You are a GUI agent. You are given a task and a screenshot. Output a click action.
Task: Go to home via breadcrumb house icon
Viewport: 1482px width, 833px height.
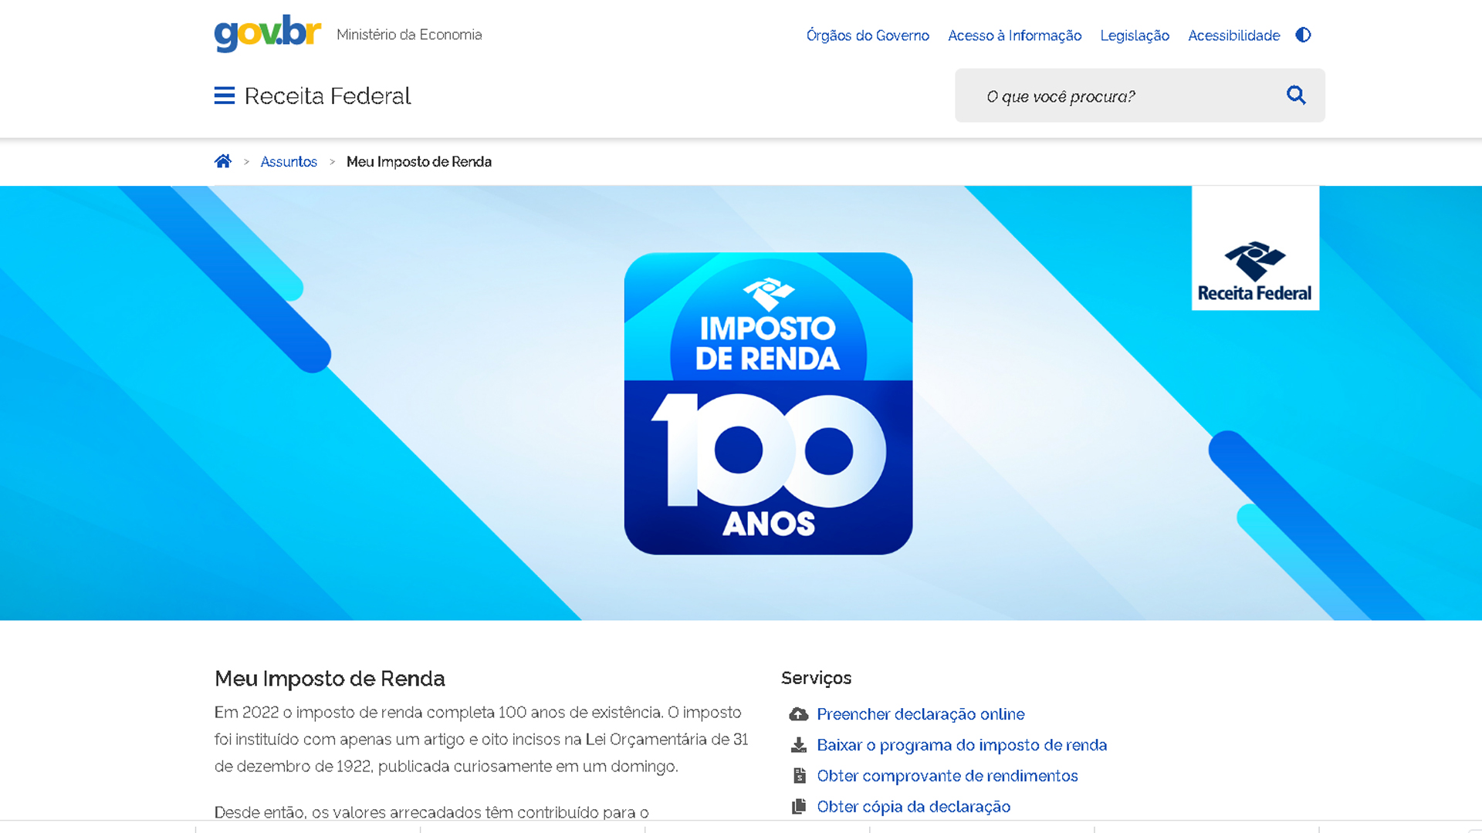click(x=223, y=161)
